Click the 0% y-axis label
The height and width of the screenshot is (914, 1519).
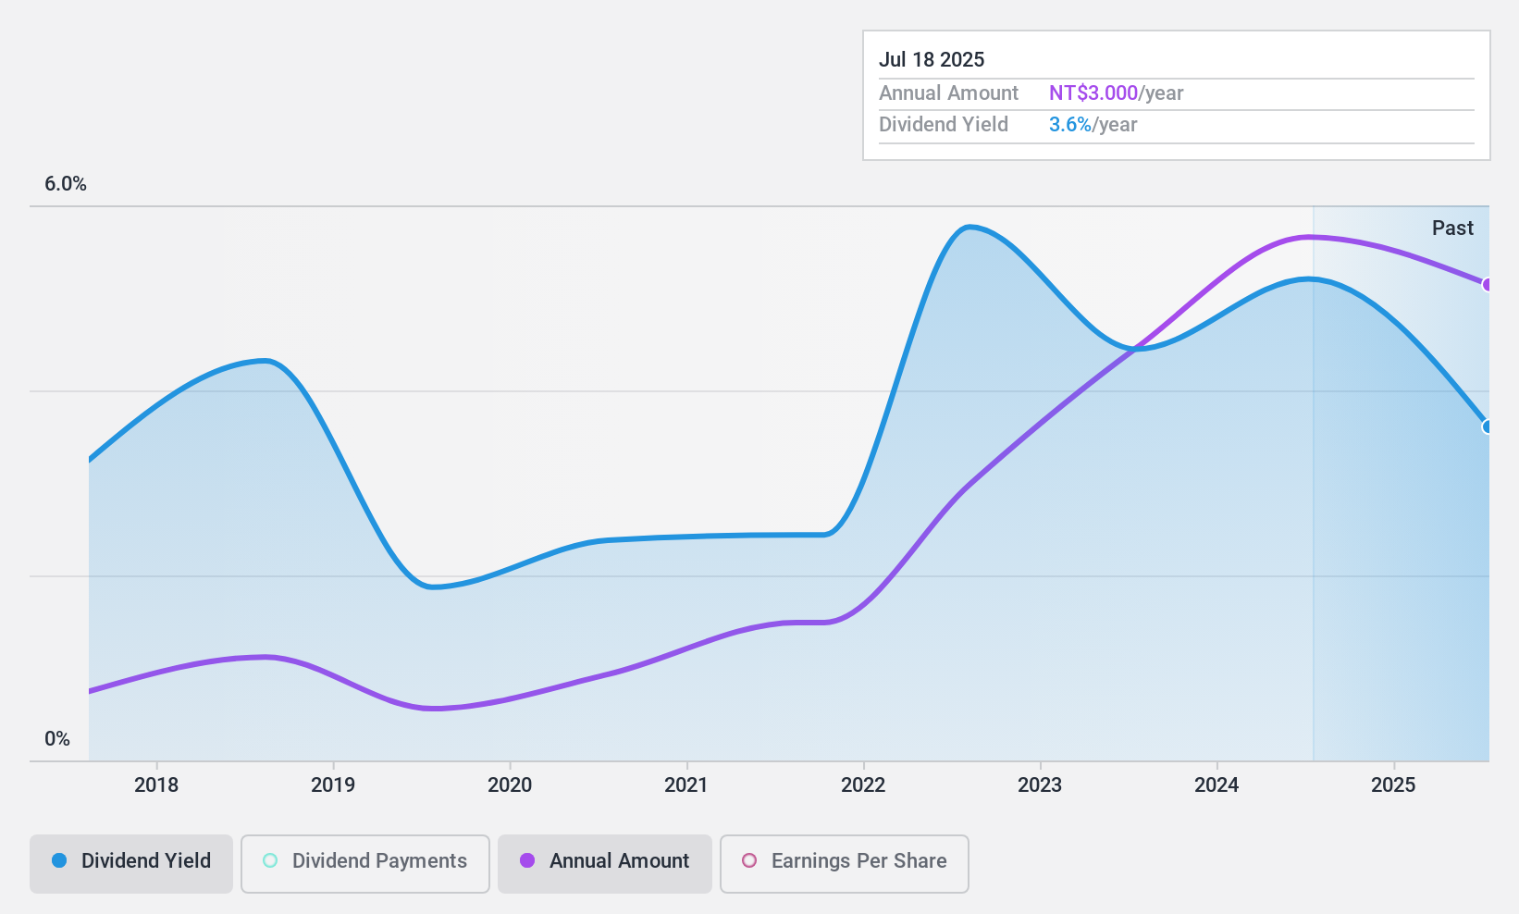[x=57, y=739]
